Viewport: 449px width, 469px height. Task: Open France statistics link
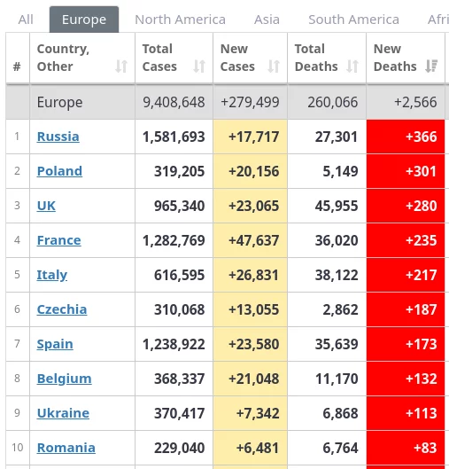click(x=58, y=240)
